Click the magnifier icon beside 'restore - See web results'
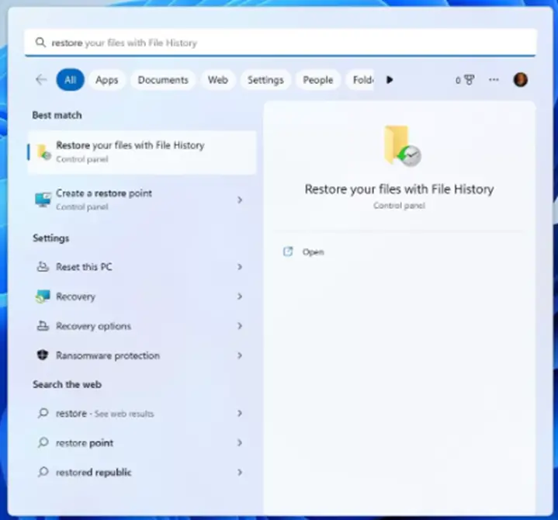 coord(43,413)
